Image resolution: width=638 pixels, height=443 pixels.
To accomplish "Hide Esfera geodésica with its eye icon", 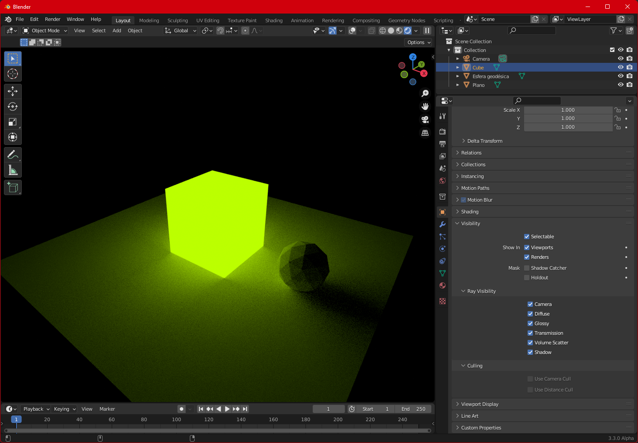I will pos(621,76).
